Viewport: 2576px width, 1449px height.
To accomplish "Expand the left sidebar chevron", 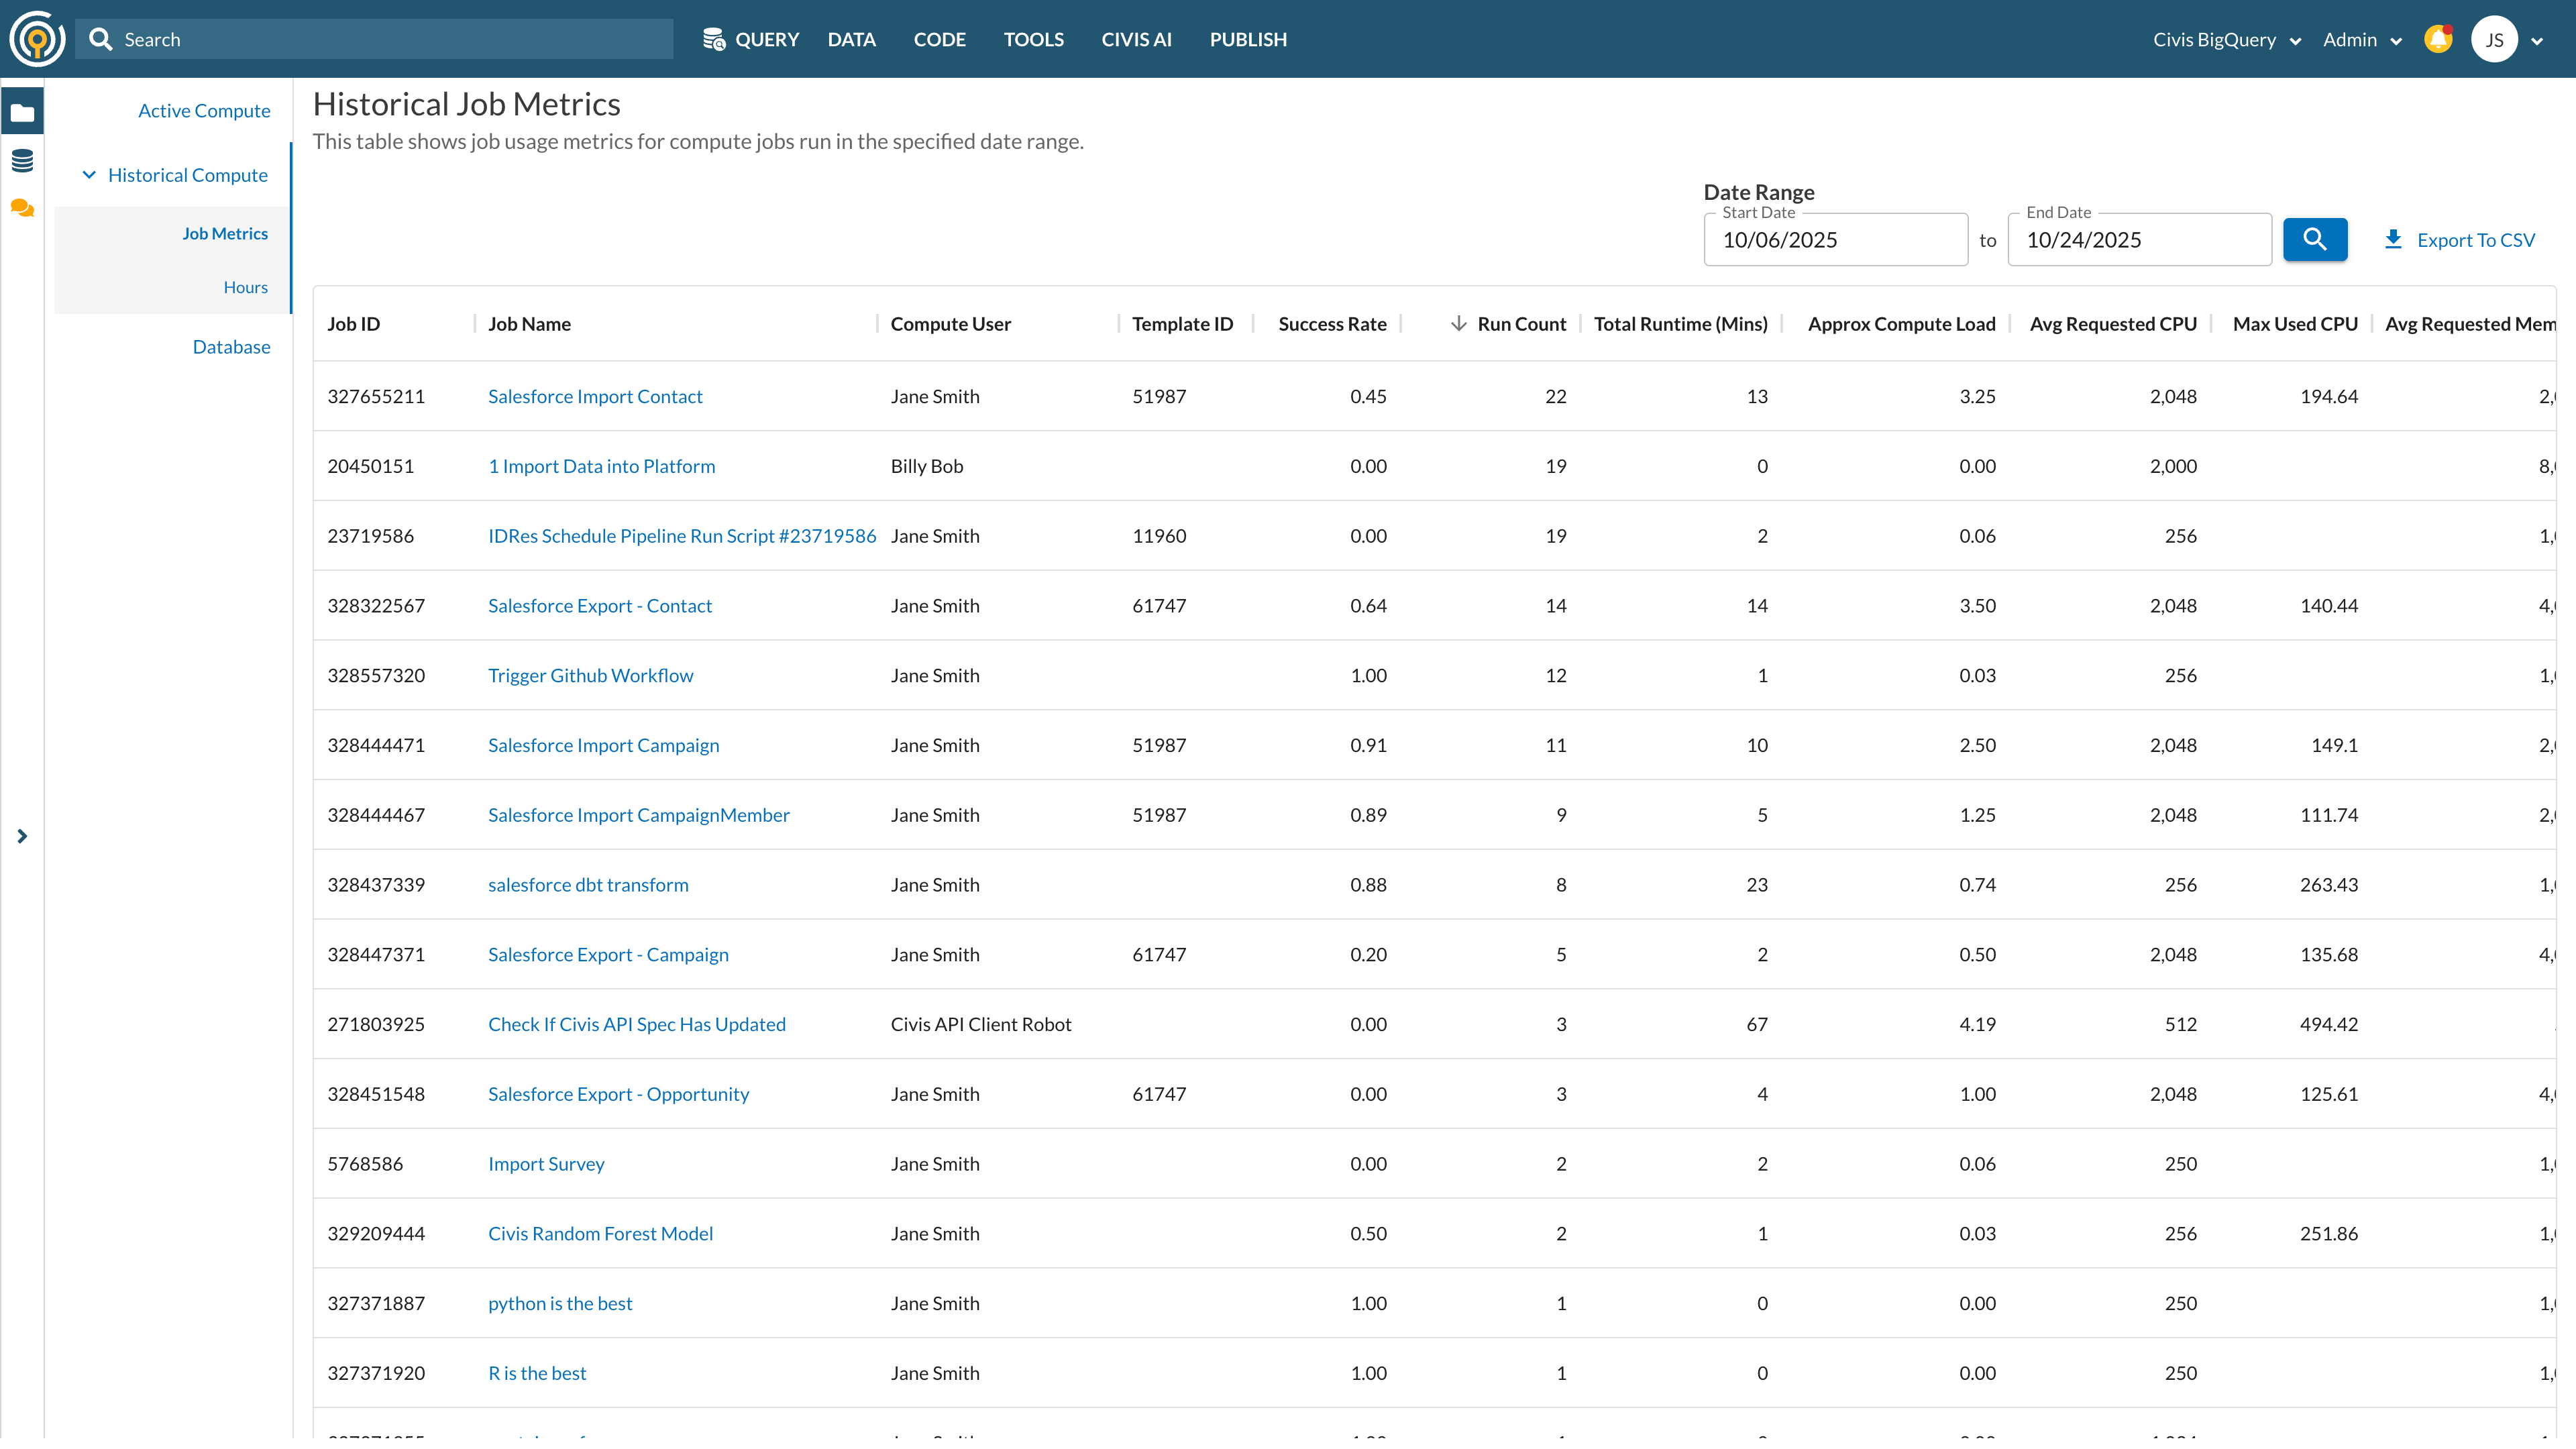I will click(22, 836).
